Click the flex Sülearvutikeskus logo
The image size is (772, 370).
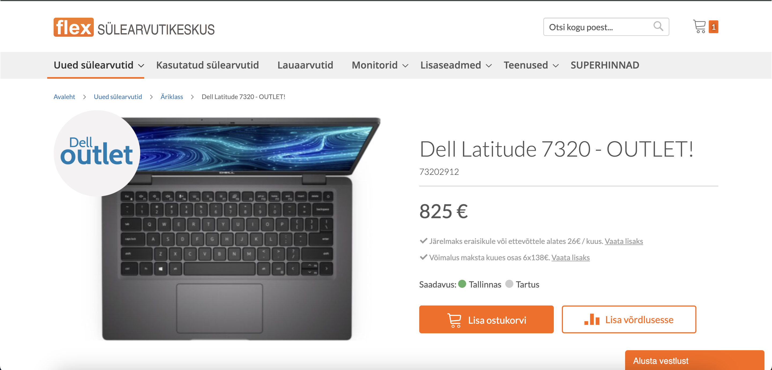(x=134, y=27)
